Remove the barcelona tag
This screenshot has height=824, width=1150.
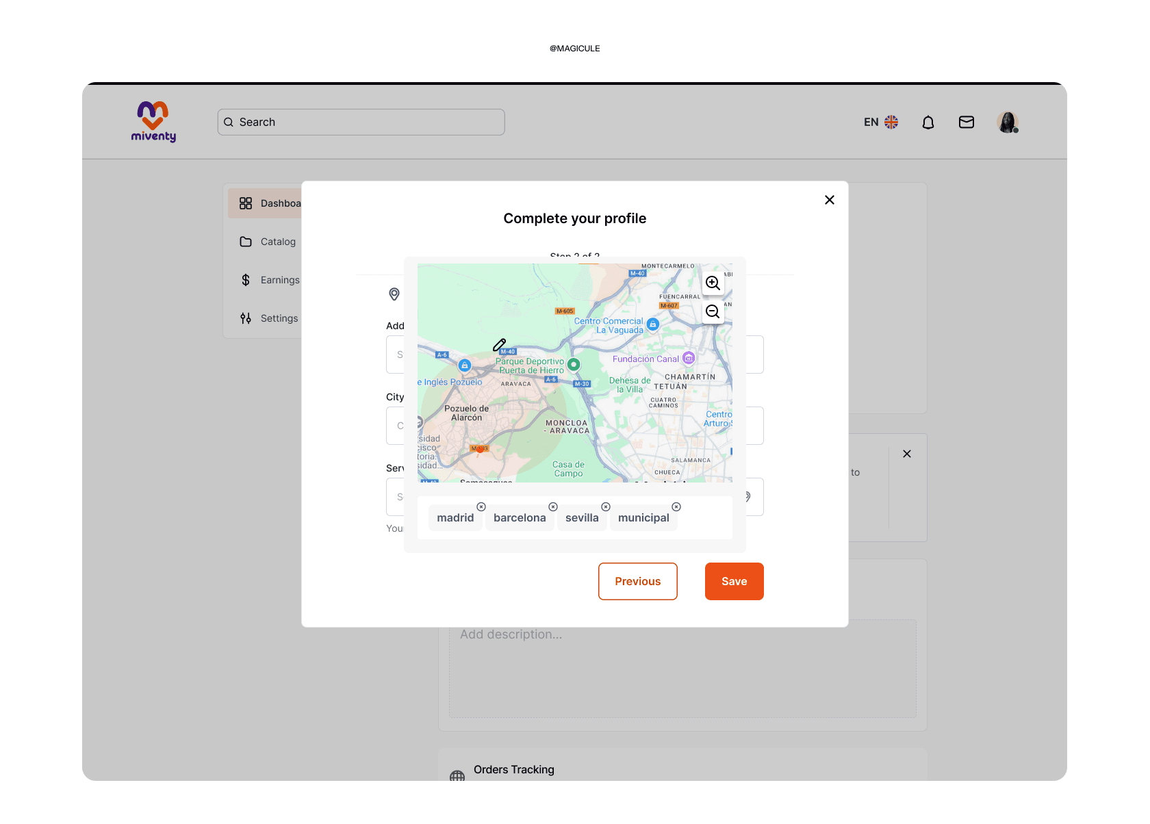pyautogui.click(x=553, y=507)
